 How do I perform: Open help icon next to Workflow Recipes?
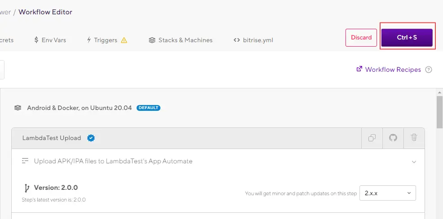[429, 70]
